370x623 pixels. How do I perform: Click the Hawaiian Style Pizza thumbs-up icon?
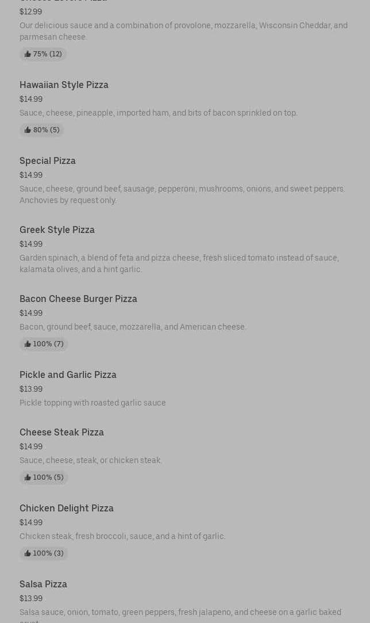click(x=28, y=130)
